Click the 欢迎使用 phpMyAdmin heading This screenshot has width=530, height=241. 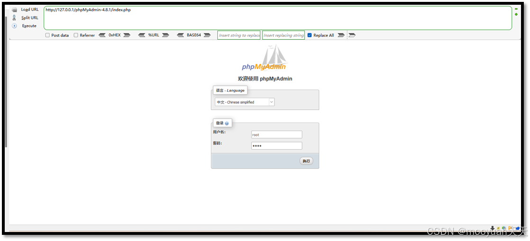click(265, 79)
